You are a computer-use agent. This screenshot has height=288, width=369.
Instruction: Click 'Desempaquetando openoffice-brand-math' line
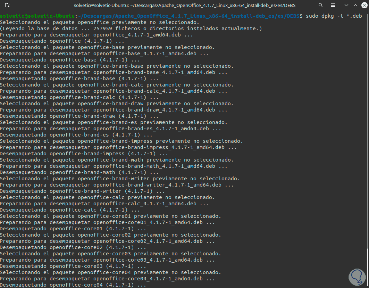pos(79,172)
